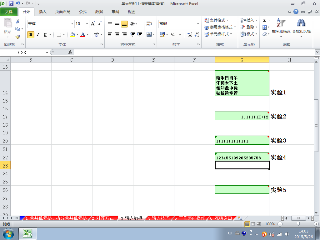Open the font name dropdown 宋体
The height and width of the screenshot is (240, 320).
point(72,24)
